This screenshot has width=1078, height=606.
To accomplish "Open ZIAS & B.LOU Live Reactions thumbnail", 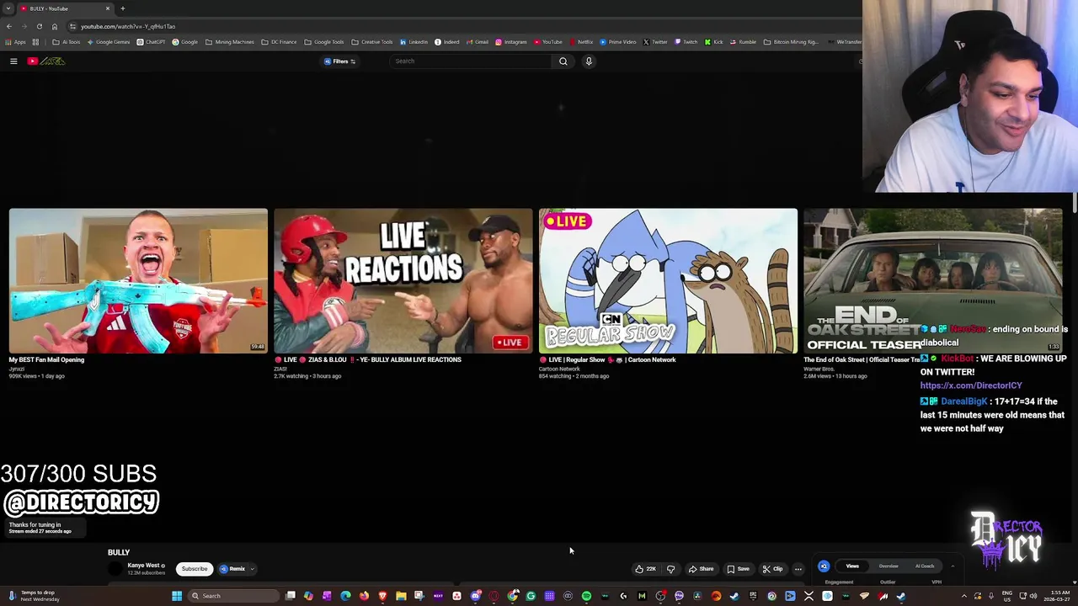I will (x=403, y=280).
